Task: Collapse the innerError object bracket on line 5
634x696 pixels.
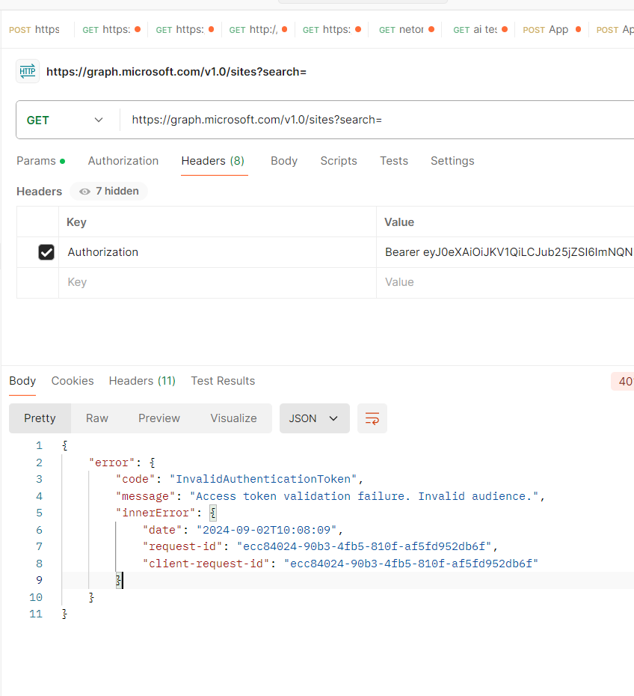Action: (x=213, y=513)
